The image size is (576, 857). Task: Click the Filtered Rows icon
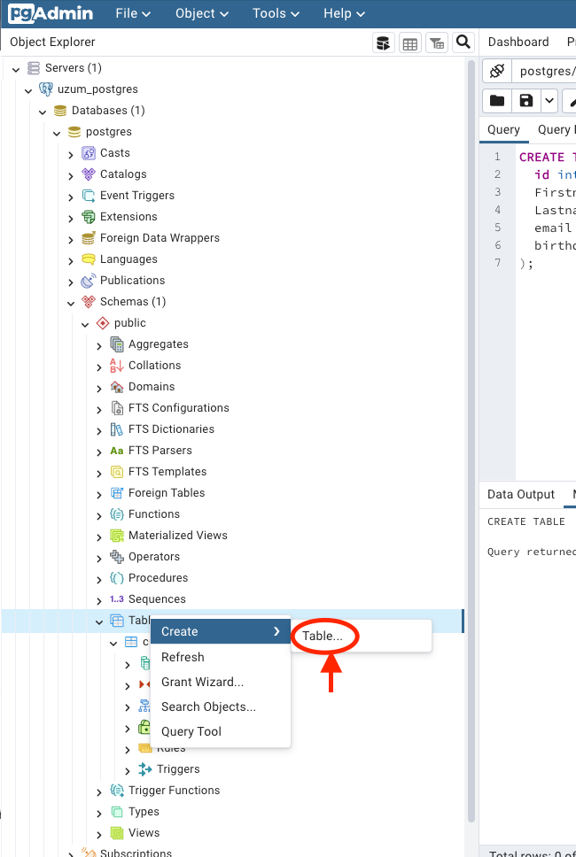pyautogui.click(x=436, y=42)
